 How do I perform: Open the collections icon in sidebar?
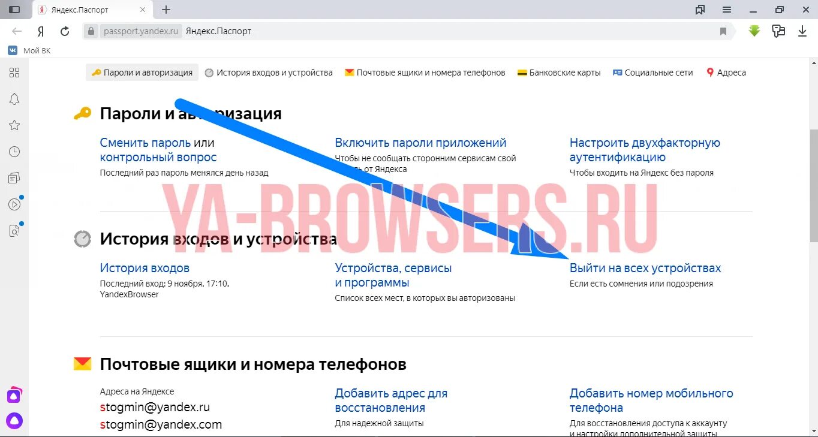[14, 178]
